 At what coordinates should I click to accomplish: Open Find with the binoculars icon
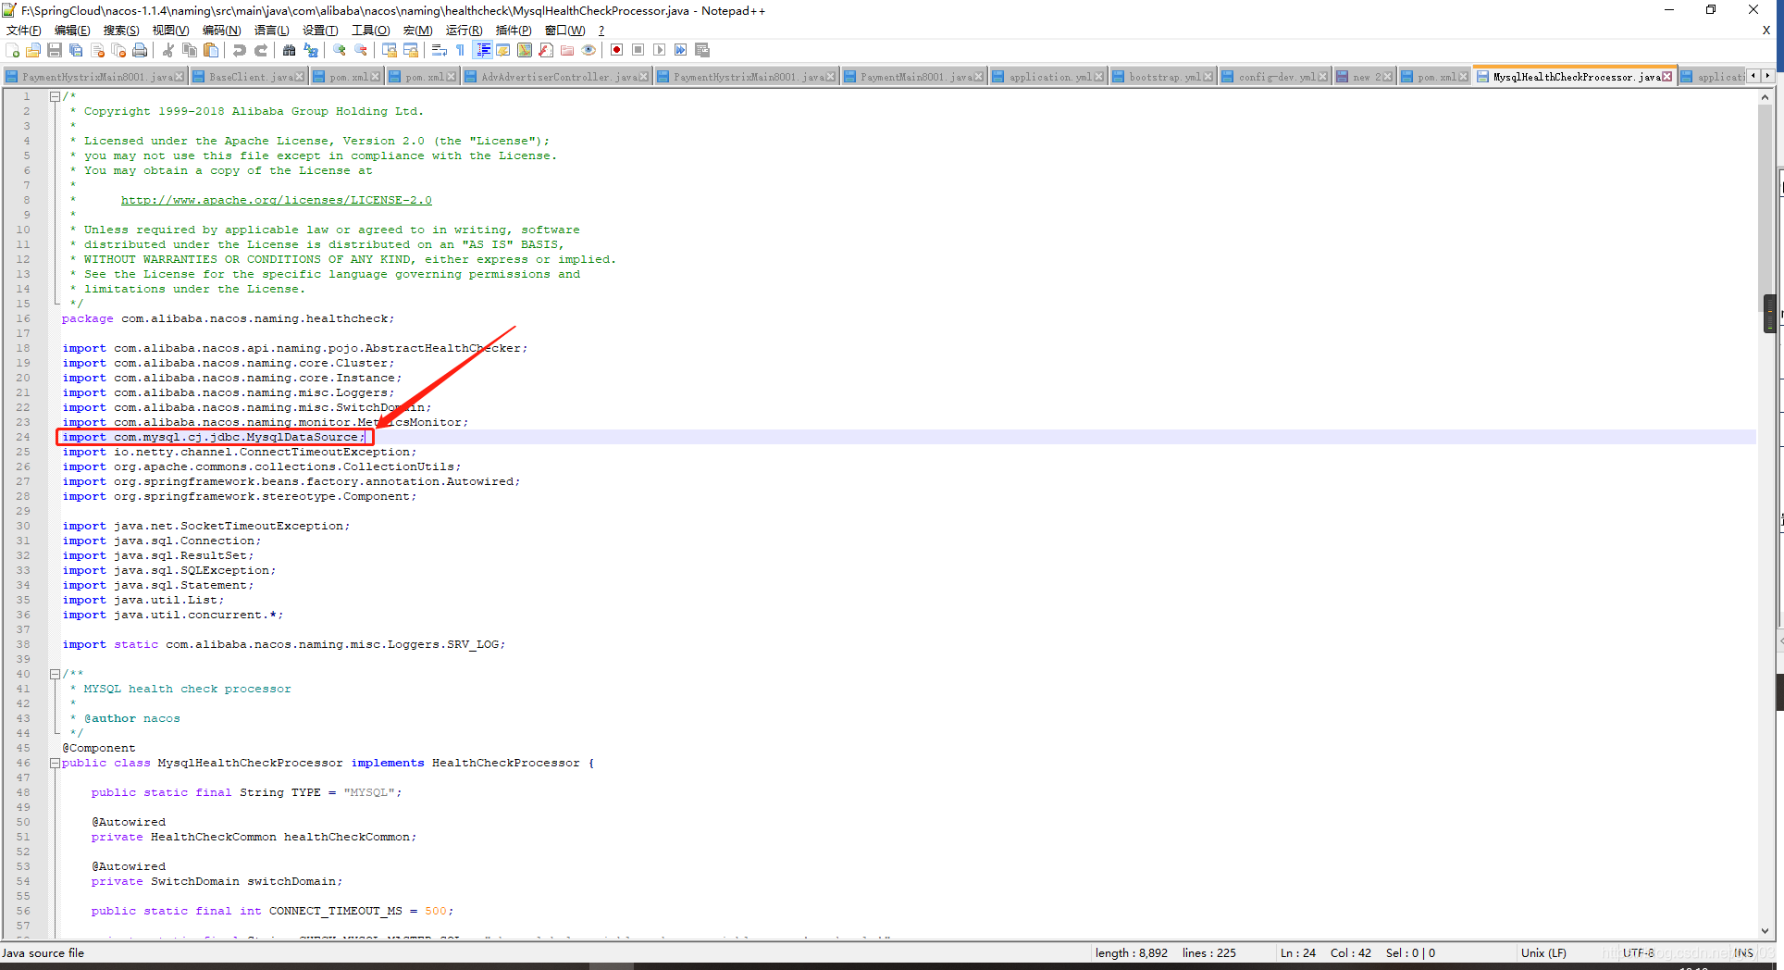coord(289,50)
